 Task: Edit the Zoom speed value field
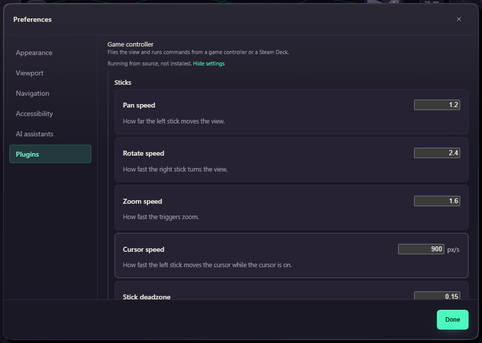tap(437, 201)
